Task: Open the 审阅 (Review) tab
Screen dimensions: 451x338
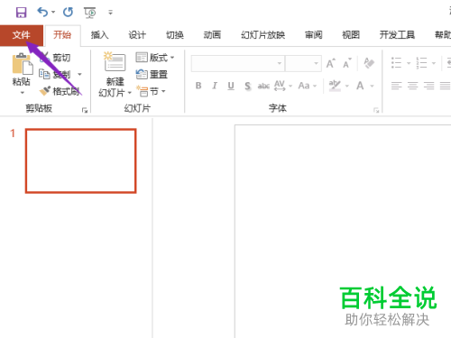Action: click(x=313, y=35)
